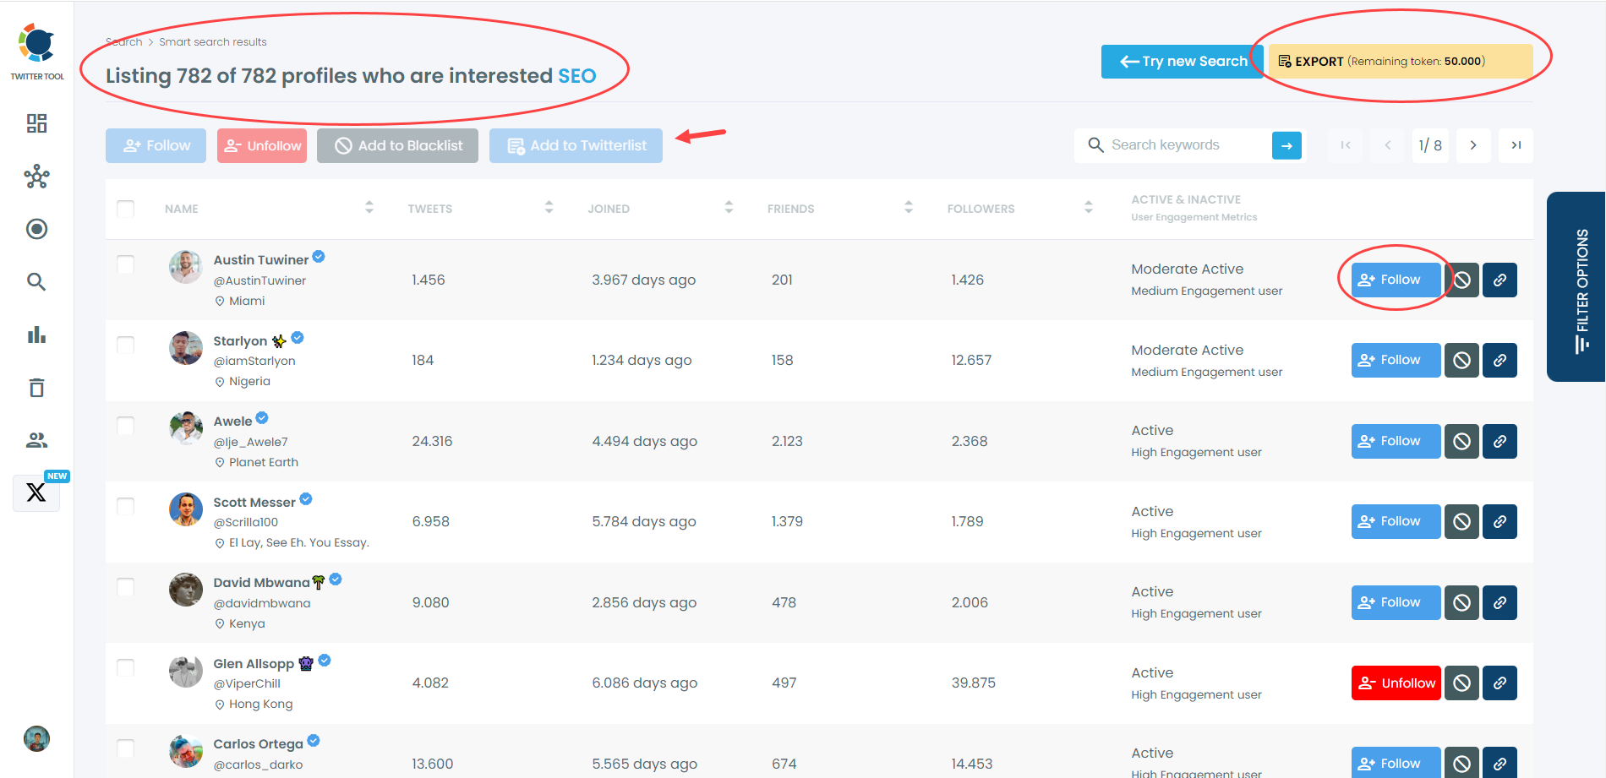This screenshot has height=778, width=1606.
Task: Sort the table by the TWEETS column arrows
Action: click(x=549, y=206)
